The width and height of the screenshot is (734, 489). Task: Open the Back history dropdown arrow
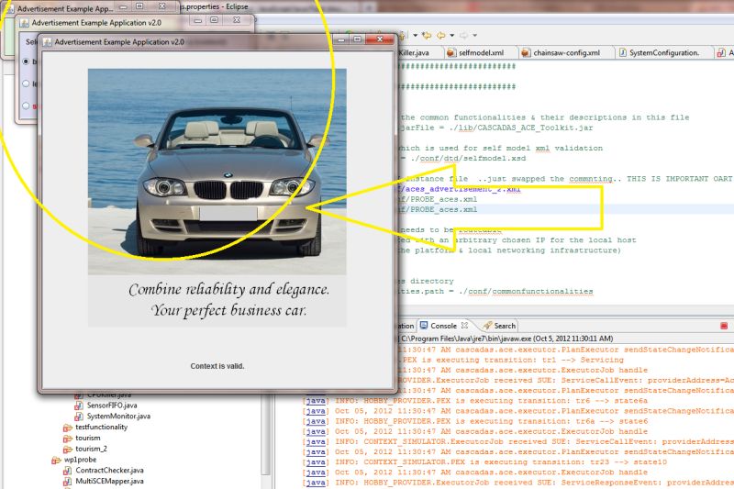(x=451, y=35)
